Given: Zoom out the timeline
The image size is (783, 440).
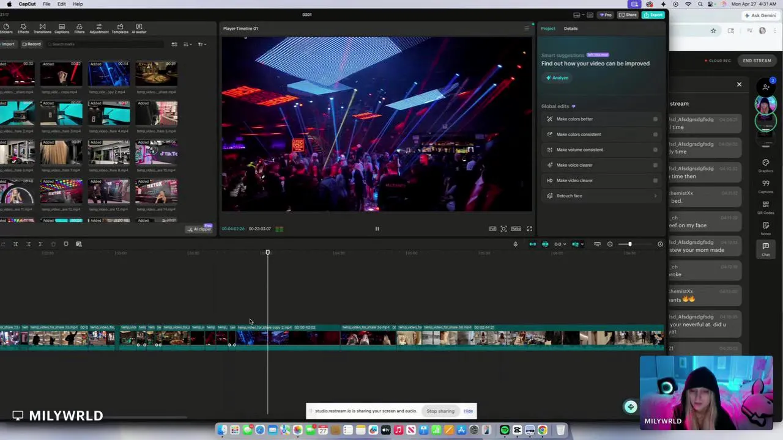Looking at the screenshot, I should click(x=610, y=244).
